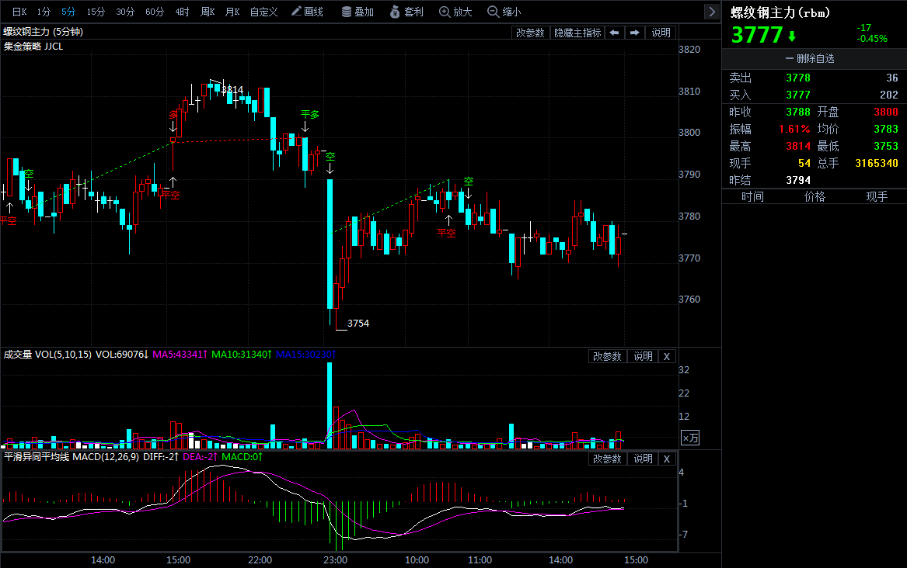Select the 日K daily chart tab
907x568 pixels.
[x=19, y=12]
